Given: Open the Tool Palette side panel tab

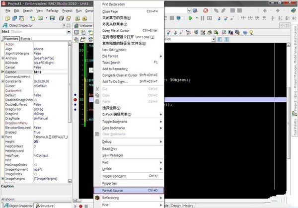Looking at the screenshot, I should 295,127.
